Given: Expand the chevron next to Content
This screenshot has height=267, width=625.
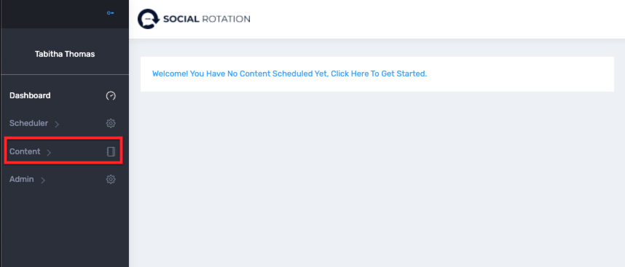Looking at the screenshot, I should coord(49,152).
